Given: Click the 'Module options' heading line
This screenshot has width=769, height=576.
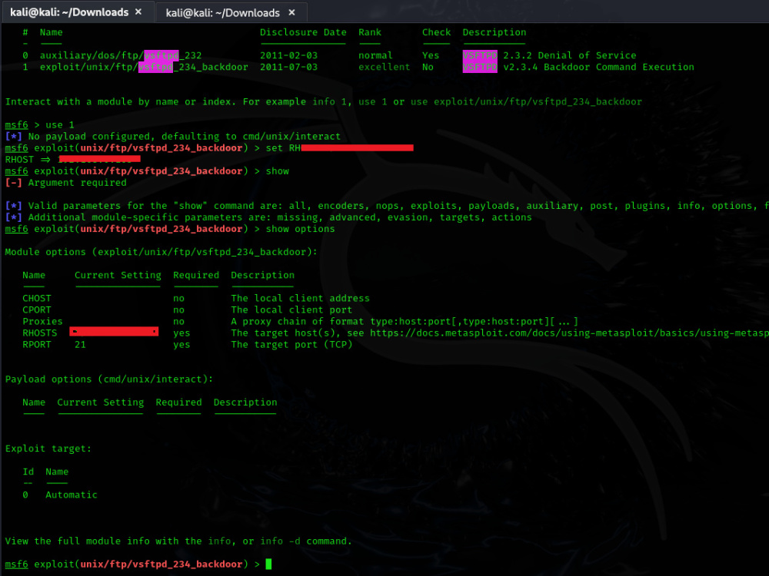Looking at the screenshot, I should coord(161,252).
